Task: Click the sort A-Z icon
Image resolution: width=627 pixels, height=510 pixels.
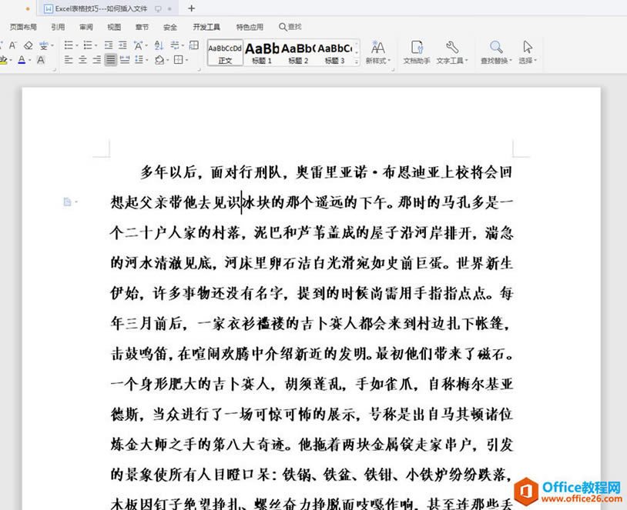Action: point(159,45)
